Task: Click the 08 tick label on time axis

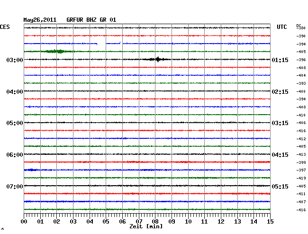Action: click(x=155, y=222)
